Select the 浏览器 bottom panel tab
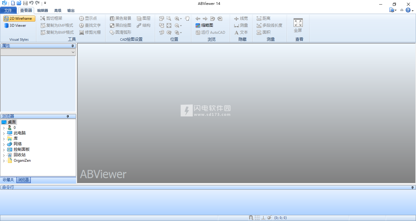The width and height of the screenshot is (416, 221). (23, 180)
